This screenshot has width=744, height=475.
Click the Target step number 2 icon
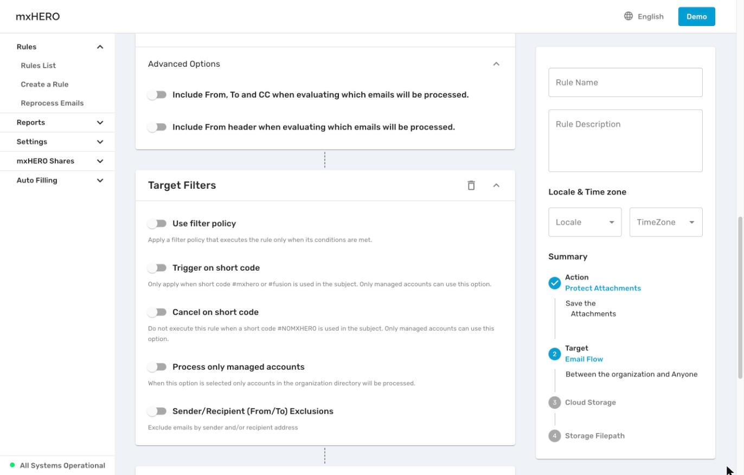pyautogui.click(x=554, y=354)
